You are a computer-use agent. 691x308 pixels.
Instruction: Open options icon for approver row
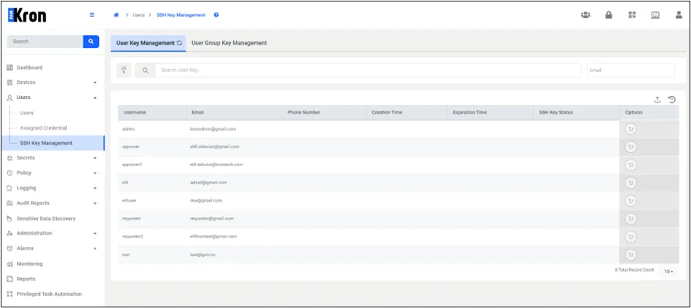tap(631, 147)
